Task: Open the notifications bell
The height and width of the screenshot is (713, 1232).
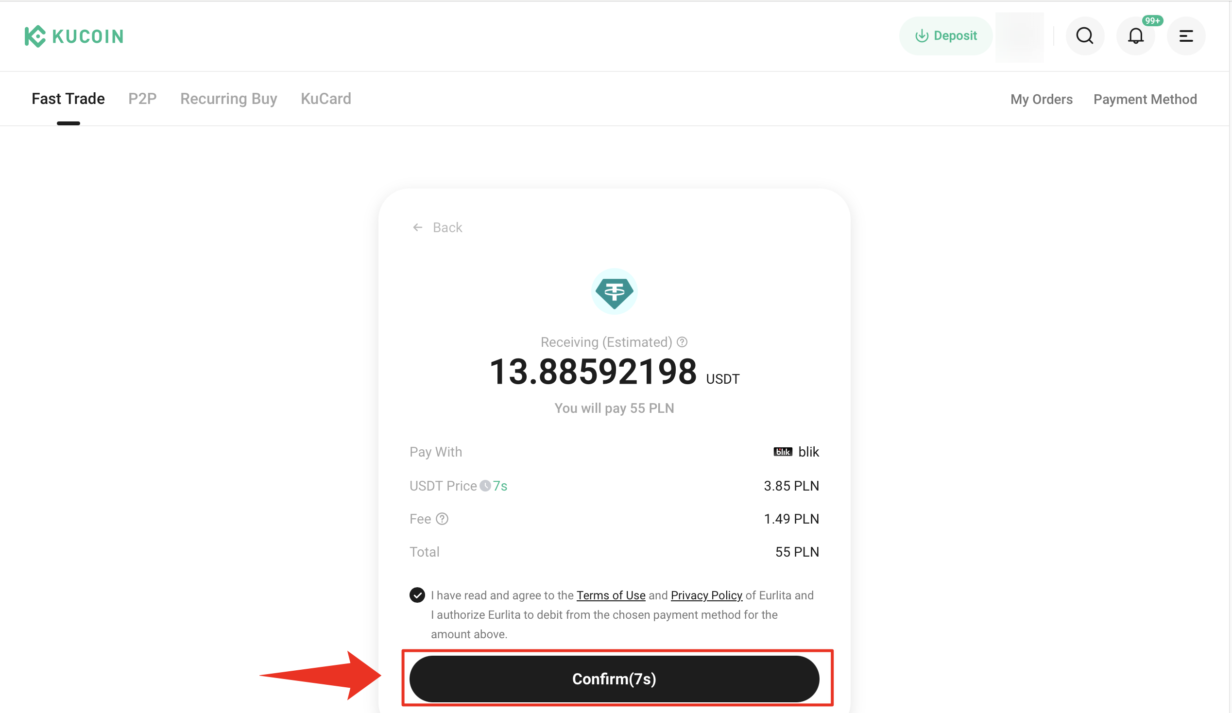Action: click(x=1135, y=35)
